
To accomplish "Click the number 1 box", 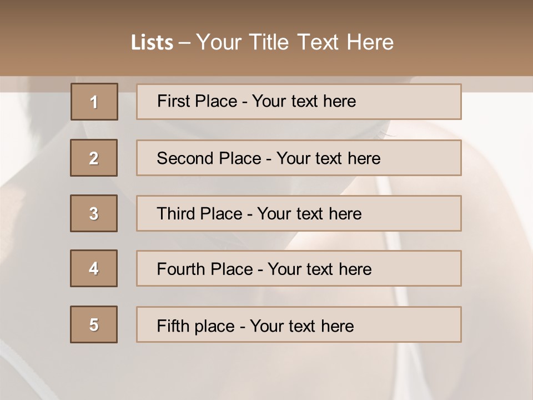I will (94, 102).
